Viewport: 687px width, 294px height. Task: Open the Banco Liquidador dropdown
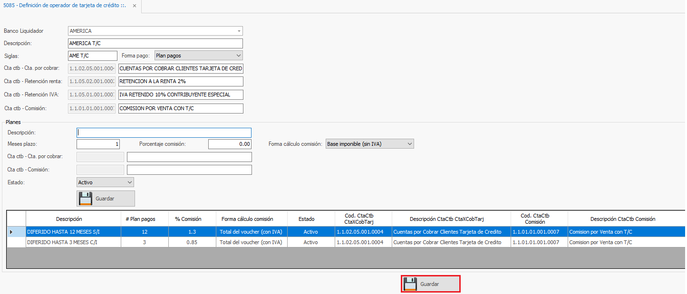point(239,31)
